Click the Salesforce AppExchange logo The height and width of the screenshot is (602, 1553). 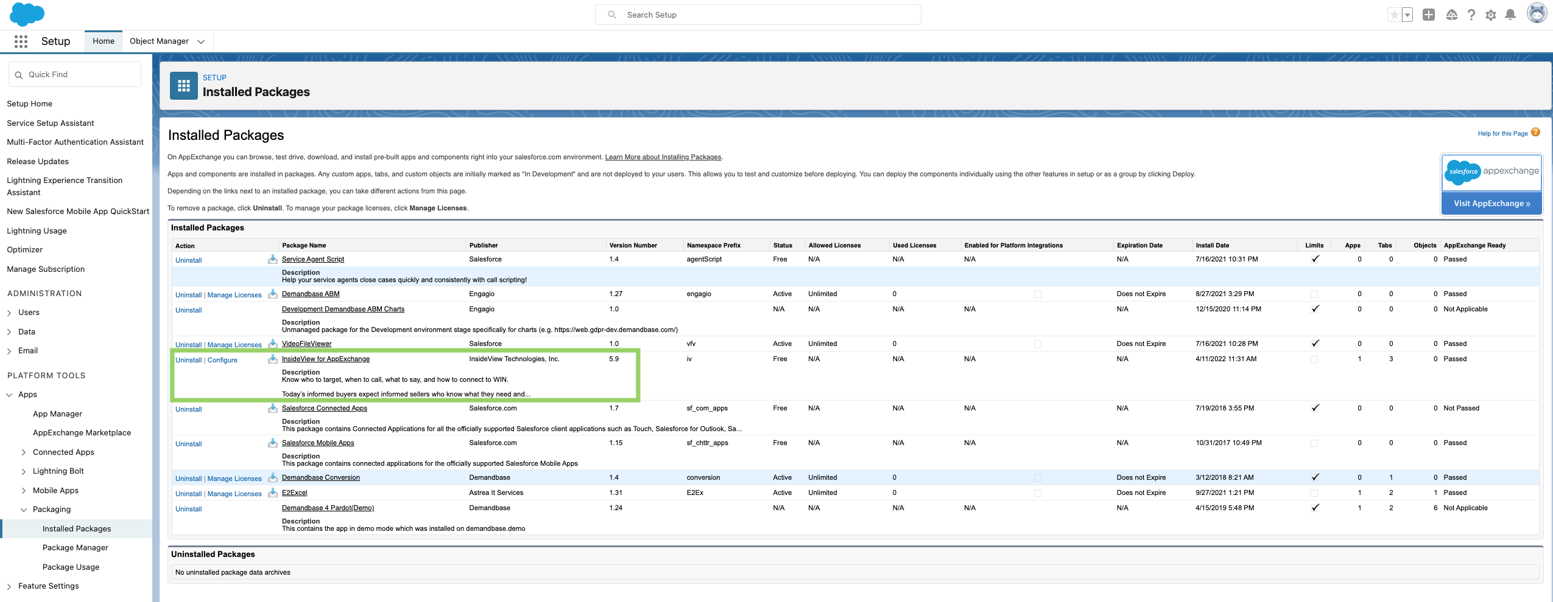point(1491,172)
